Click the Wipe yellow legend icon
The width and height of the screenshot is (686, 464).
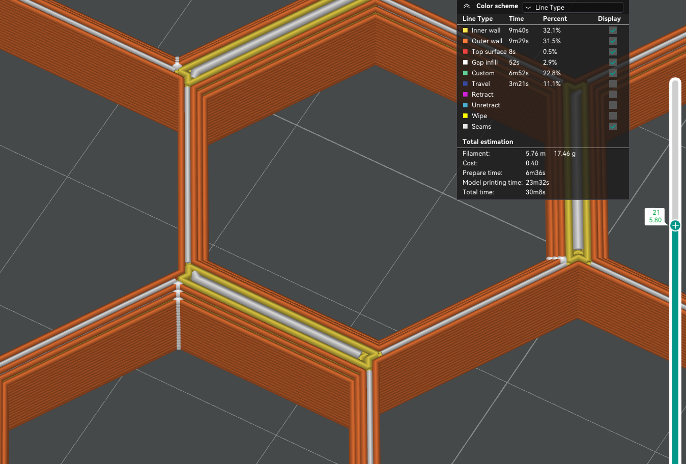tap(465, 115)
